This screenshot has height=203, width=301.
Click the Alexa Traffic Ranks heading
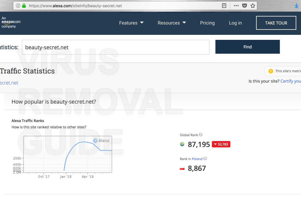click(x=27, y=121)
